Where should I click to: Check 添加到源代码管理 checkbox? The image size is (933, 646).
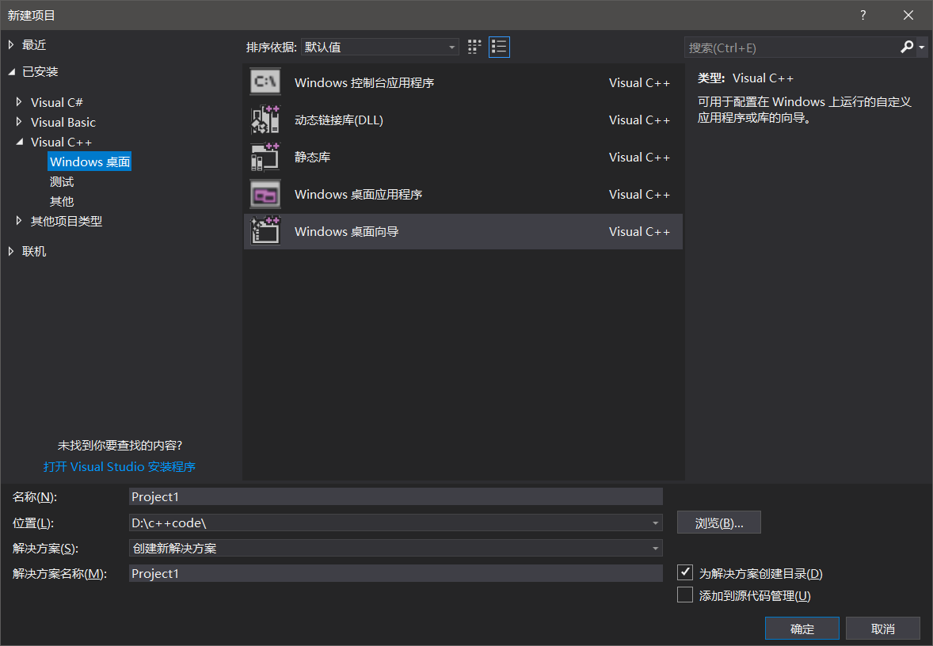[x=685, y=595]
